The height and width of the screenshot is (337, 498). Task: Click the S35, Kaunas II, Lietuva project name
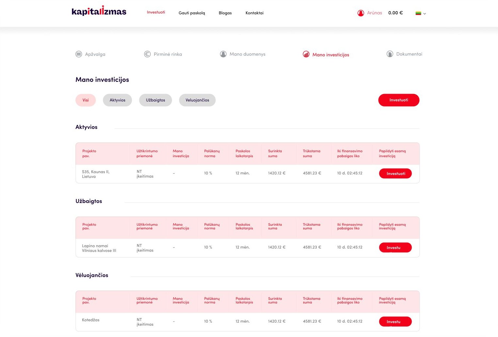click(x=96, y=174)
